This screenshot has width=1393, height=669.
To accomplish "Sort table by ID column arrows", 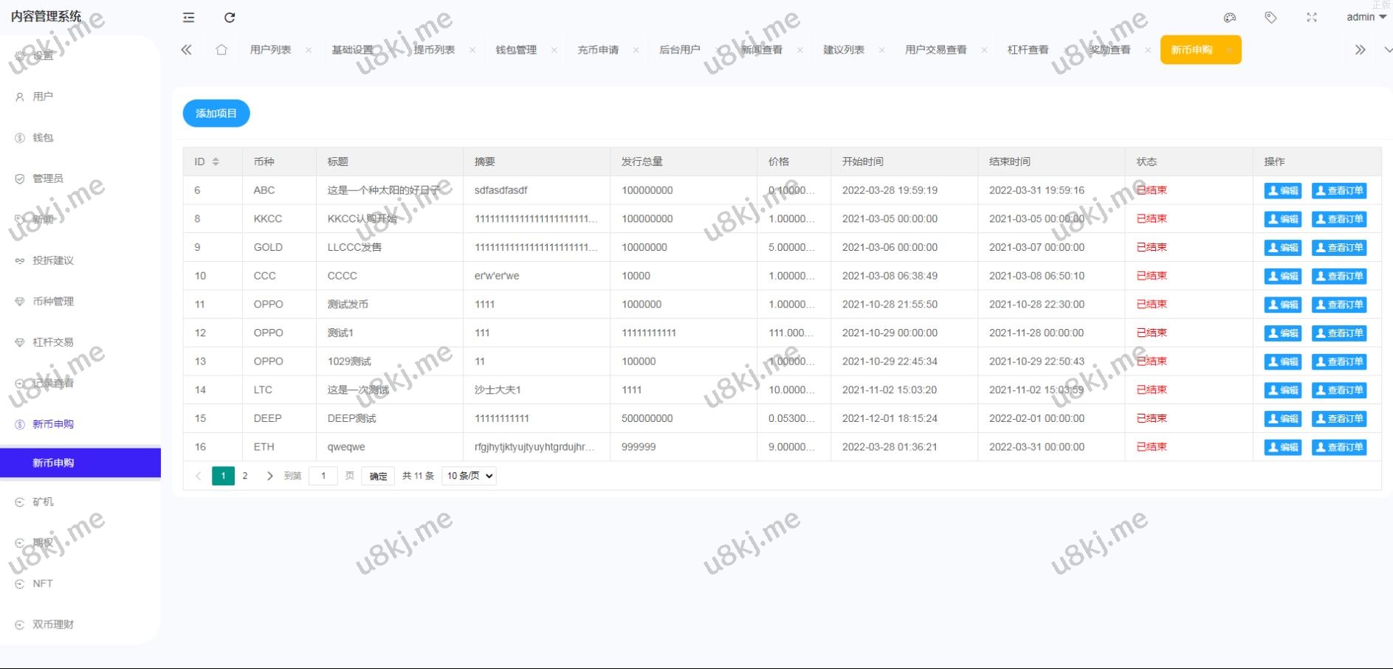I will (216, 162).
